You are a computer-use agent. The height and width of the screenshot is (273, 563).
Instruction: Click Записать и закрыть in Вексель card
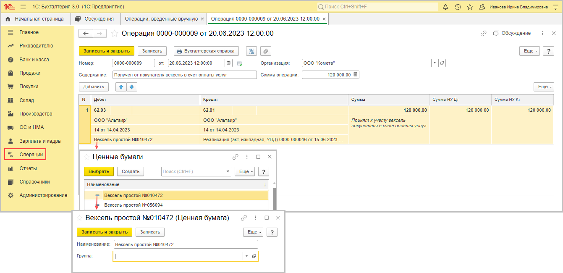105,232
